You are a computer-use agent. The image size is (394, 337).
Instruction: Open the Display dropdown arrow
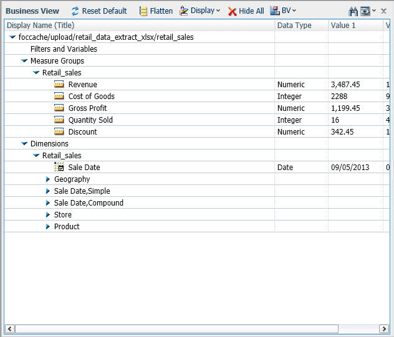click(x=218, y=11)
